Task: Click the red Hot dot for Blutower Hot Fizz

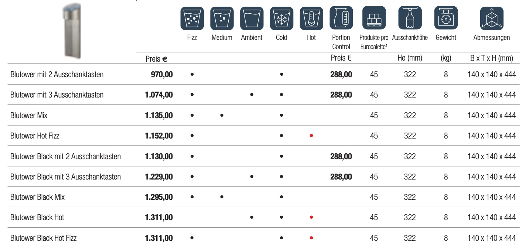Action: point(311,136)
